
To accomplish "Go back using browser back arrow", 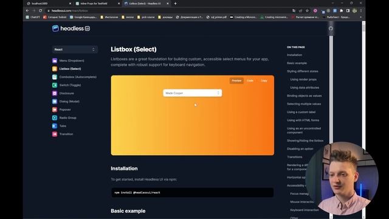I will (x=27, y=11).
